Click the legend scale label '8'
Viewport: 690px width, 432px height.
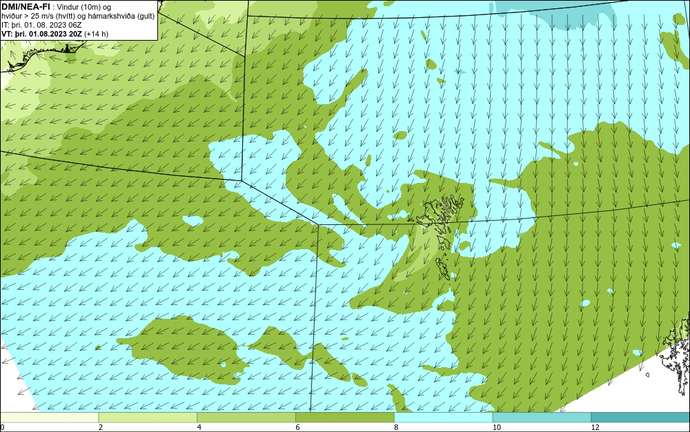[397, 427]
